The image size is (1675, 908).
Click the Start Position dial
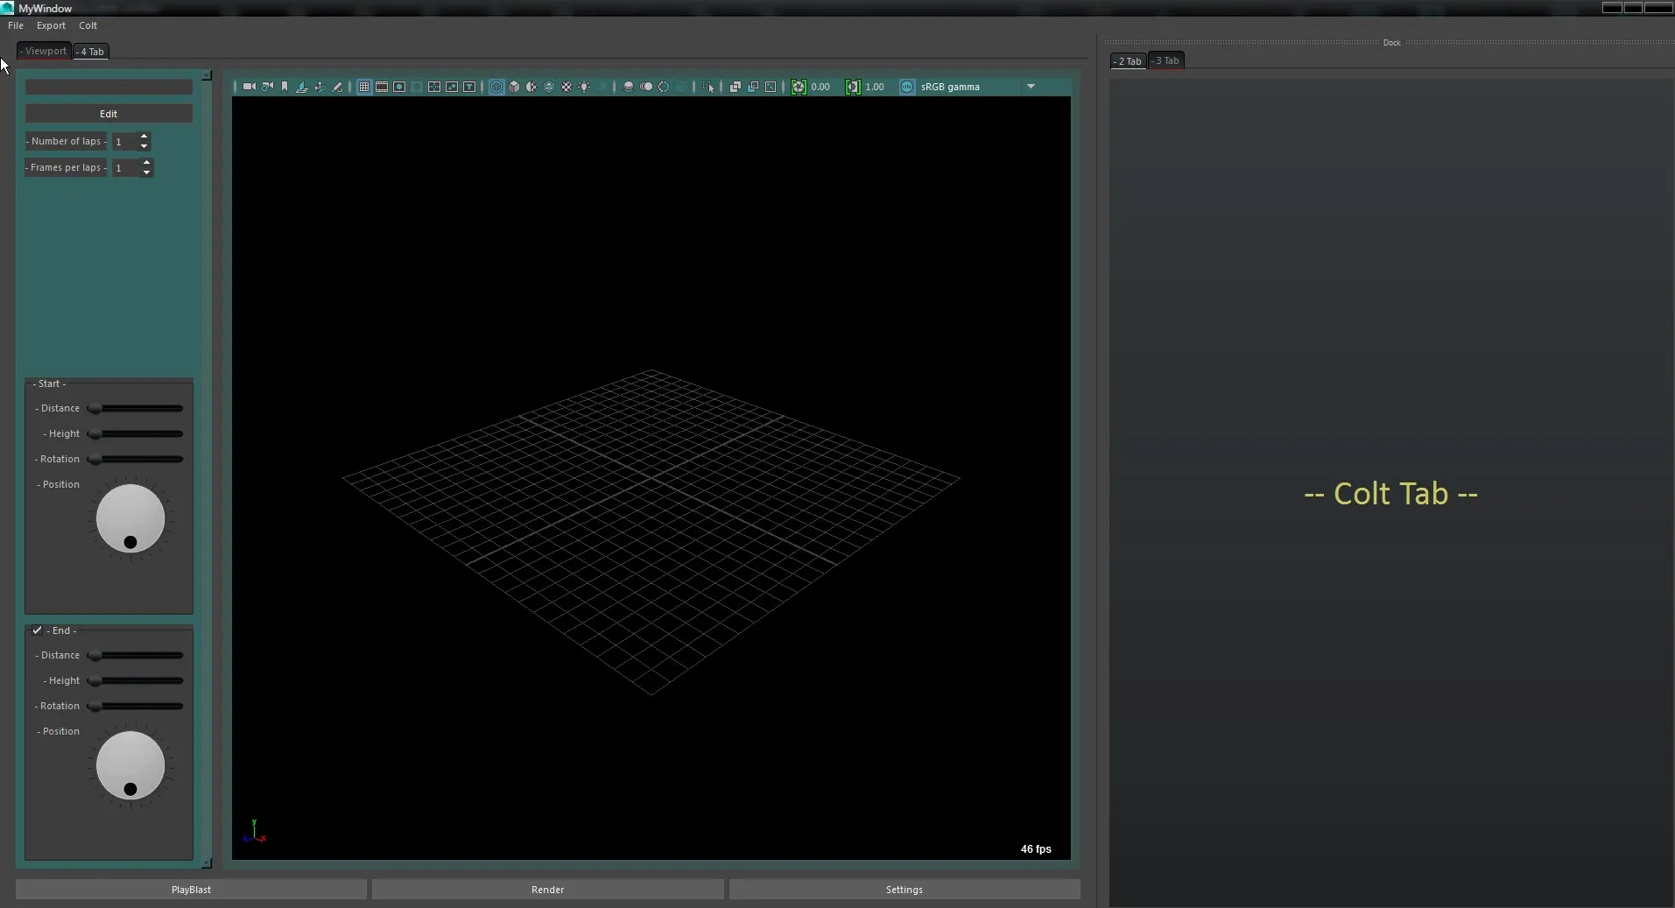pos(130,519)
